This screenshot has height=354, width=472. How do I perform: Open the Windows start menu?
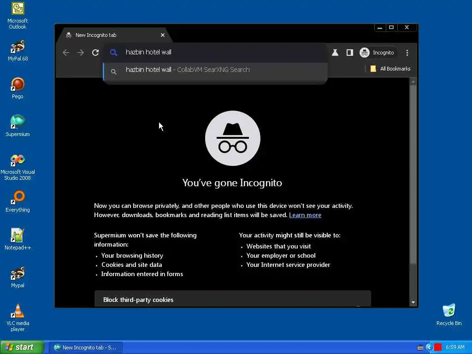coord(22,347)
